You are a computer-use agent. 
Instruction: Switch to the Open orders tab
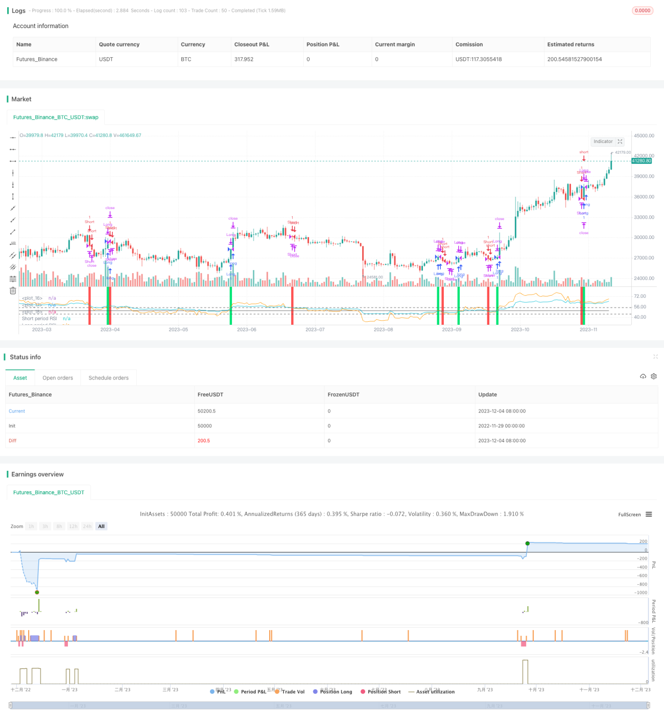click(x=58, y=378)
